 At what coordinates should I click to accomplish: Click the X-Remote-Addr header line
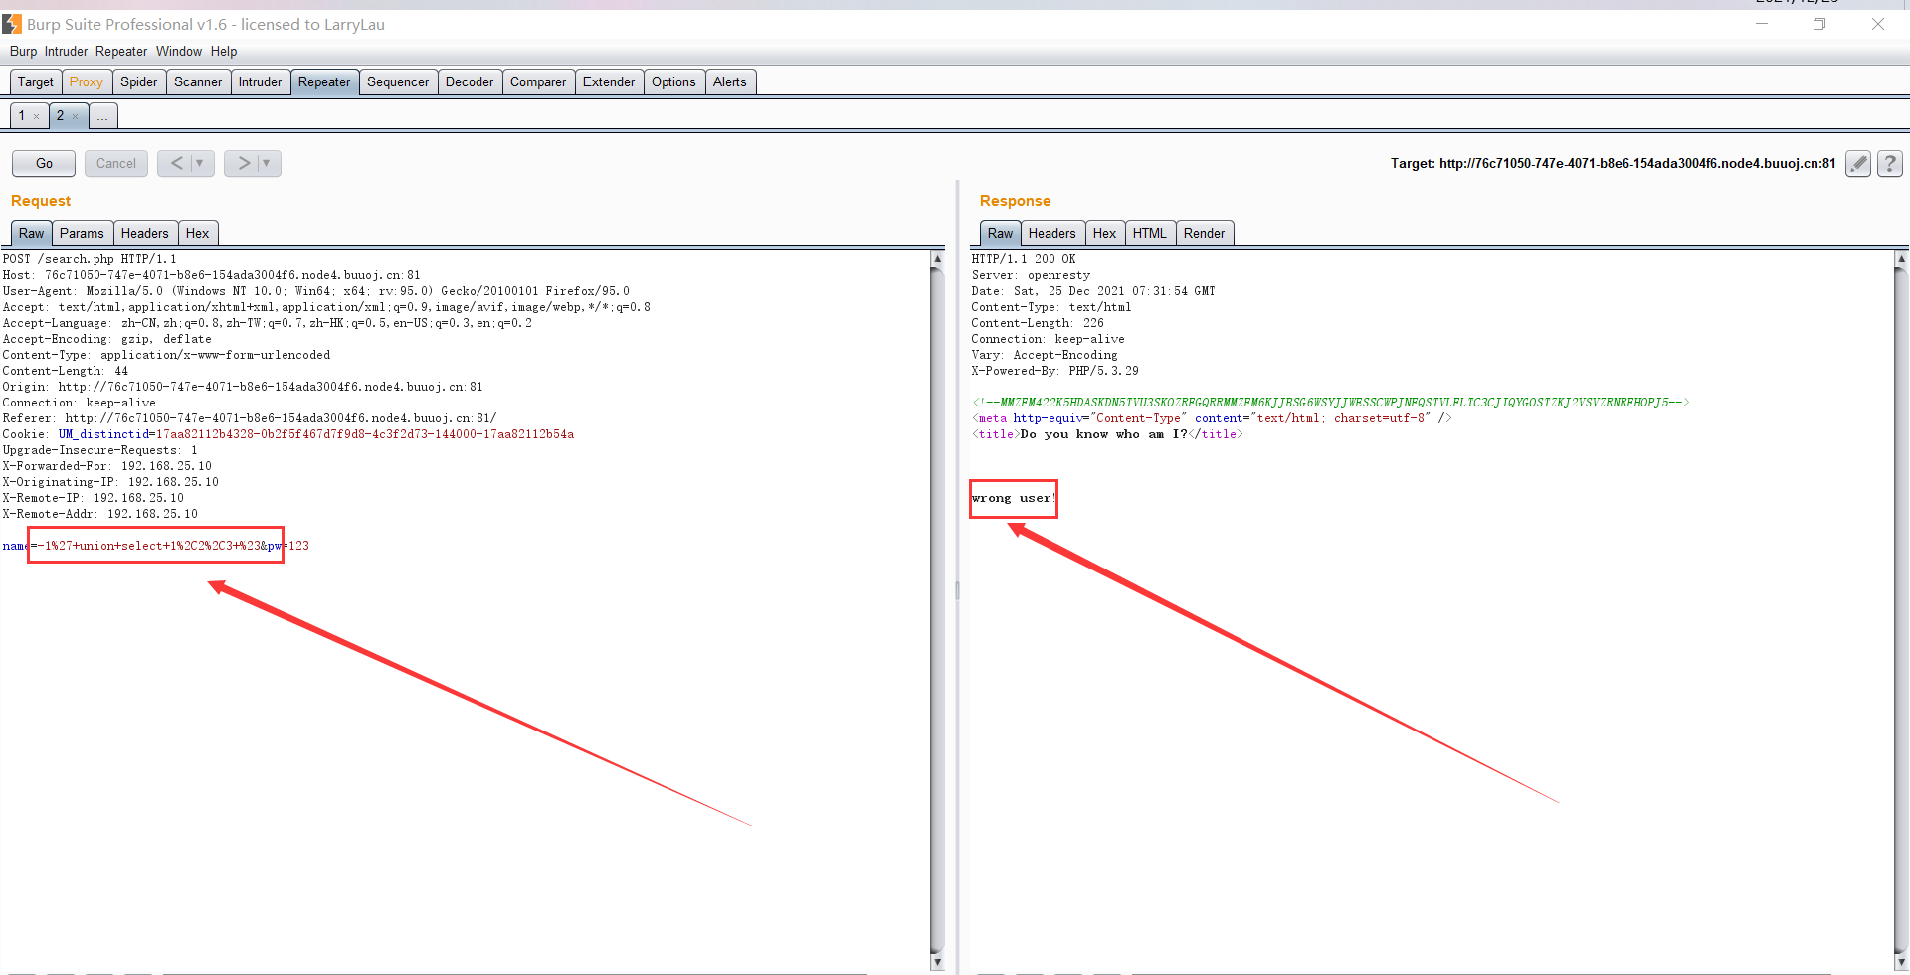[100, 514]
